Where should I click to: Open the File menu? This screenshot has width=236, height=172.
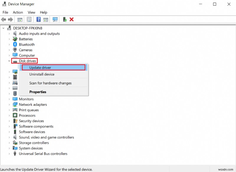coord(5,12)
